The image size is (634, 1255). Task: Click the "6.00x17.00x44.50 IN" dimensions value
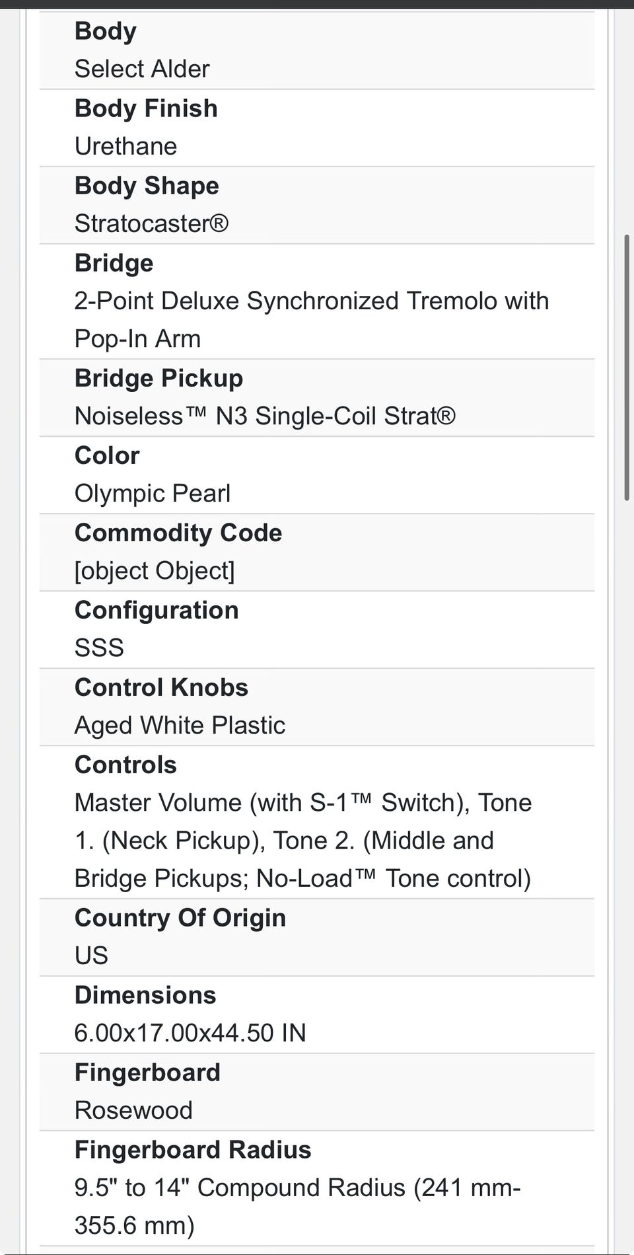[x=190, y=1033]
